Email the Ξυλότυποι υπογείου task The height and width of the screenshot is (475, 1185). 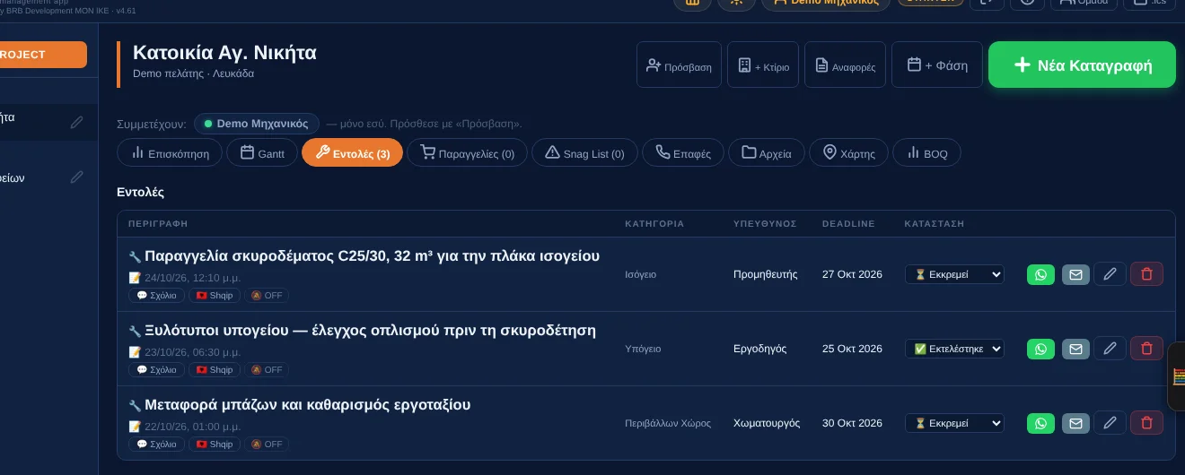coord(1075,349)
